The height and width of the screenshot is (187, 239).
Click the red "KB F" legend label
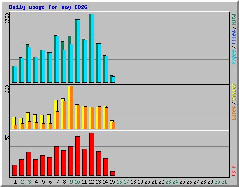[234, 171]
